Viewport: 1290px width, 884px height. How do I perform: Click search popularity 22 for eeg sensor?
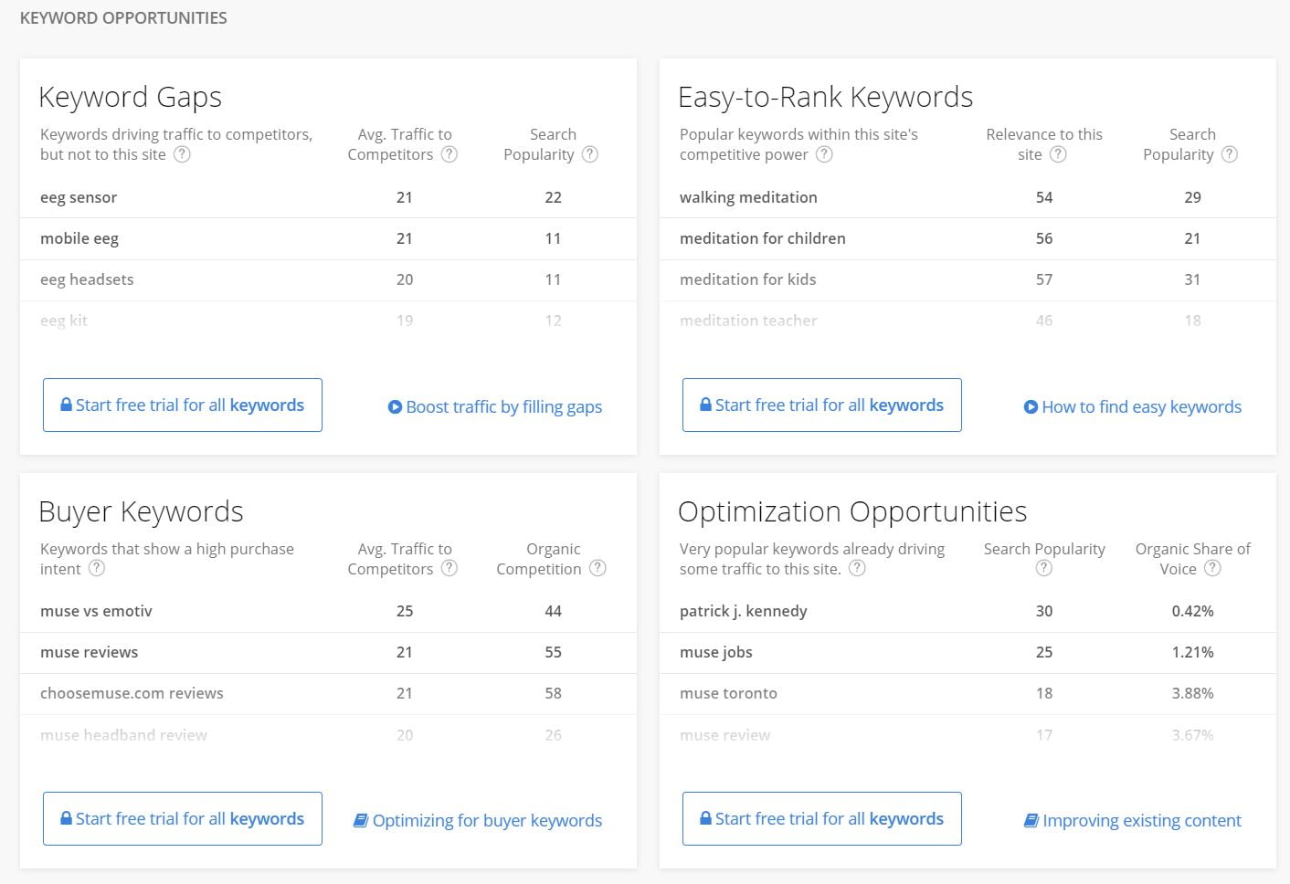pos(553,197)
